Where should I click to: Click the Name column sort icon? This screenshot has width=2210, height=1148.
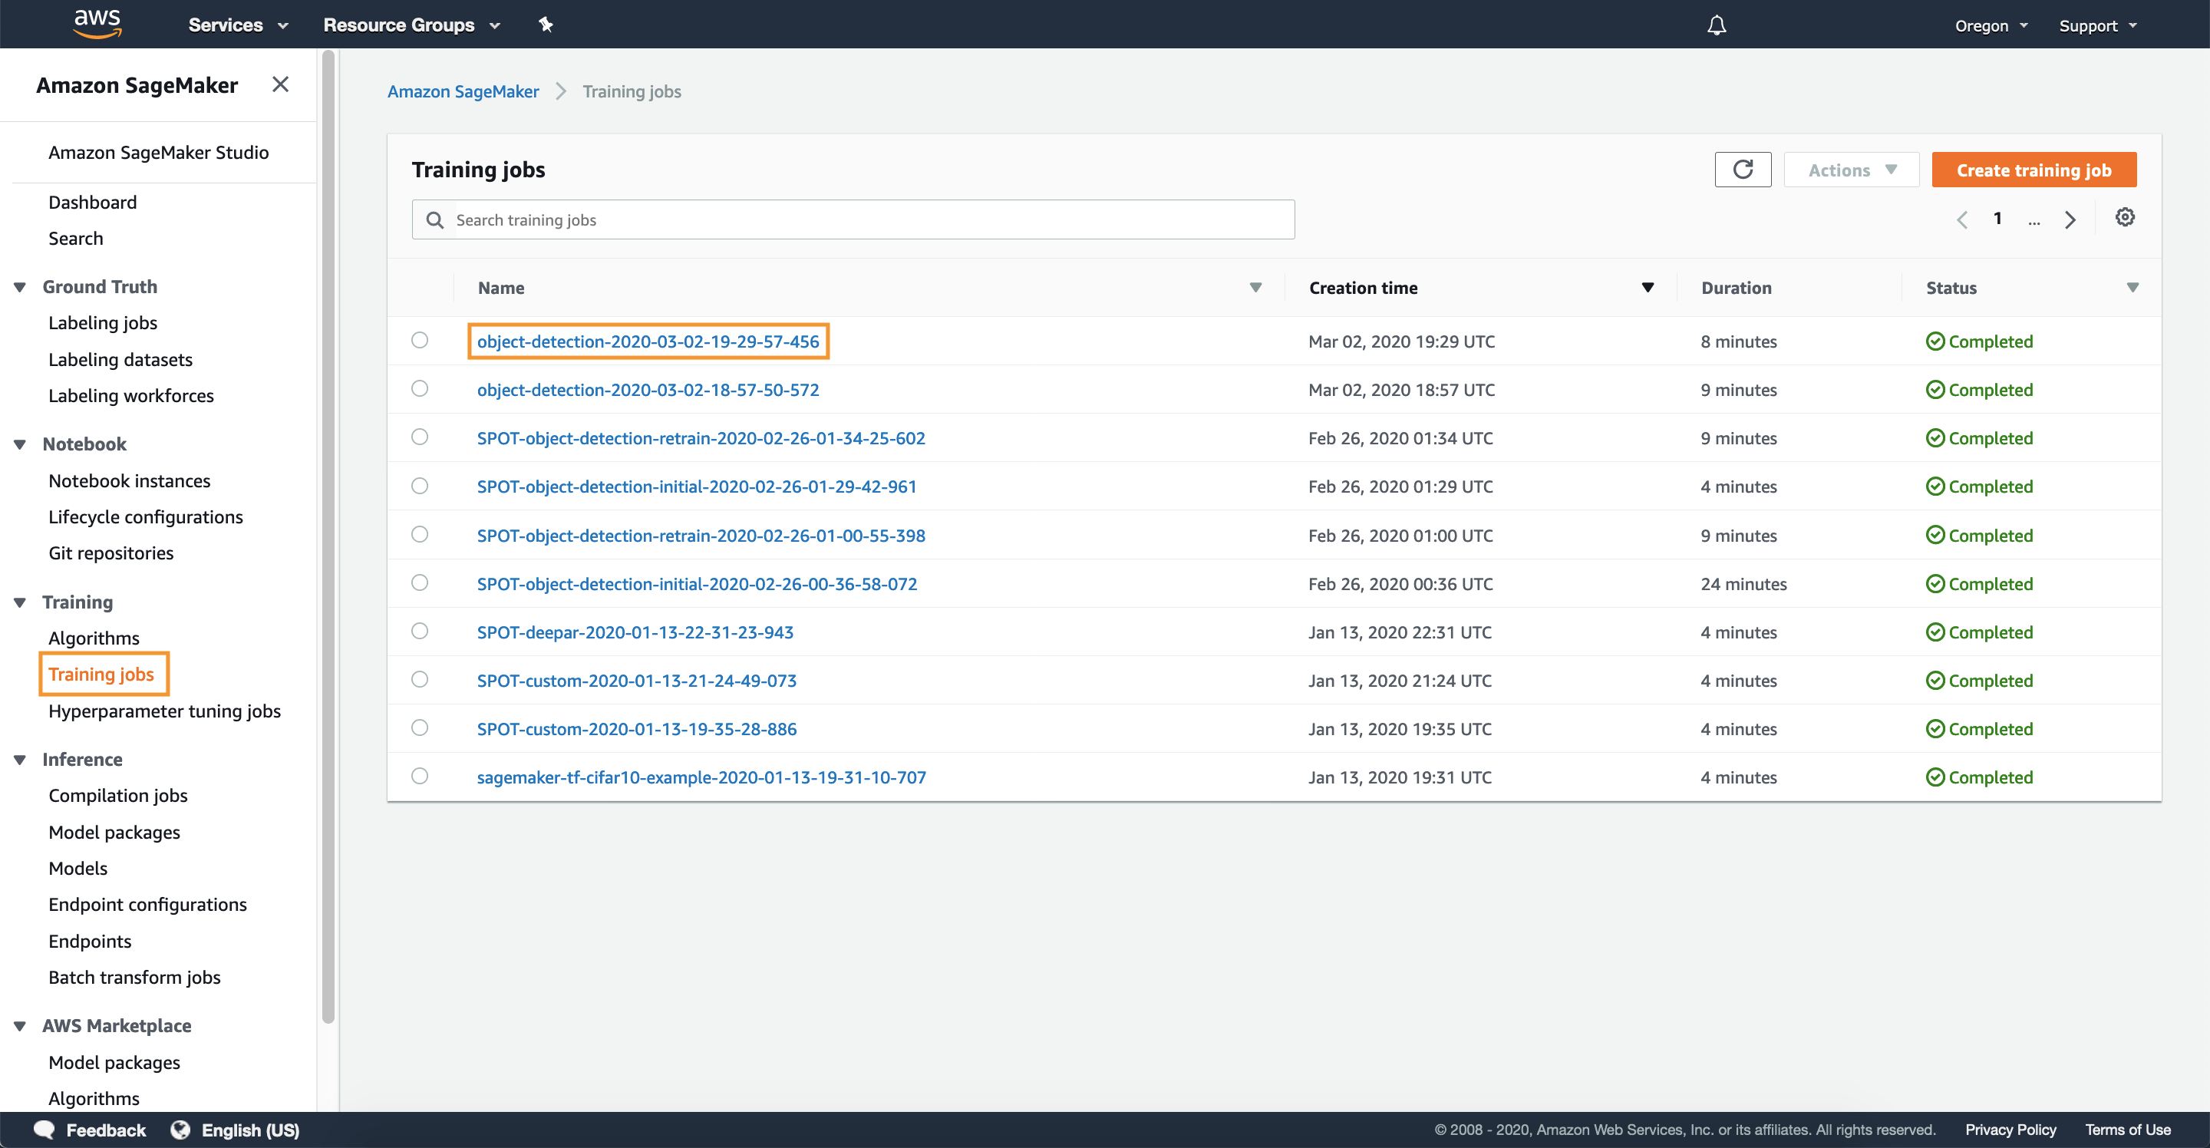(x=1254, y=287)
